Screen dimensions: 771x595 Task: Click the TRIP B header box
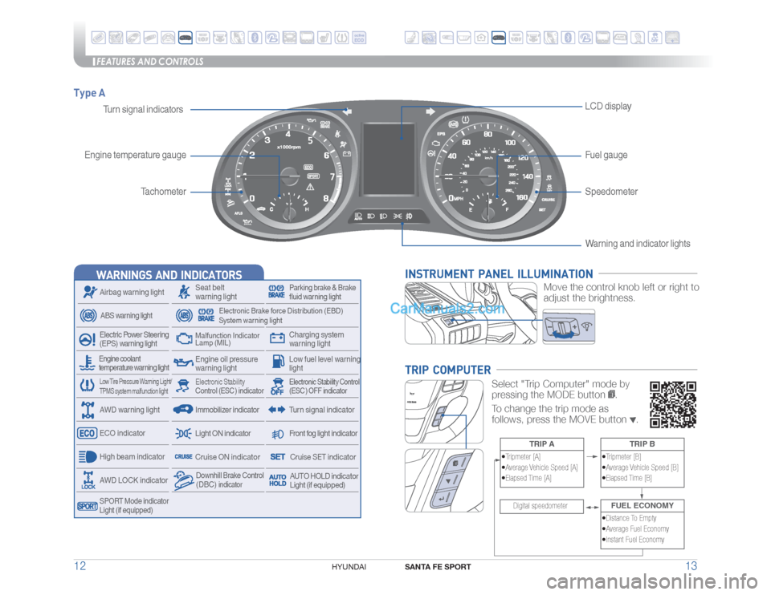tap(642, 443)
